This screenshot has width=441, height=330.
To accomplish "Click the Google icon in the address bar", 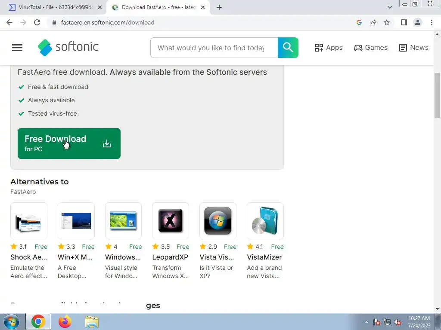I will pos(359,22).
